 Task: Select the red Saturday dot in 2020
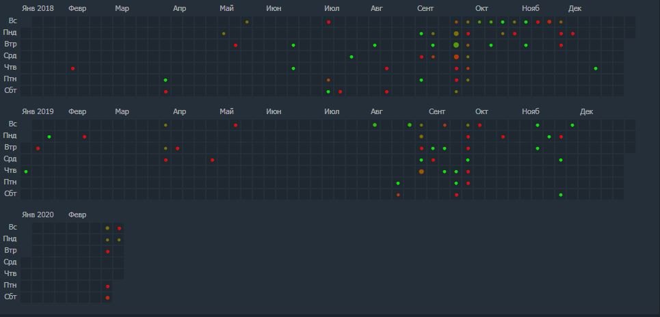click(x=107, y=298)
